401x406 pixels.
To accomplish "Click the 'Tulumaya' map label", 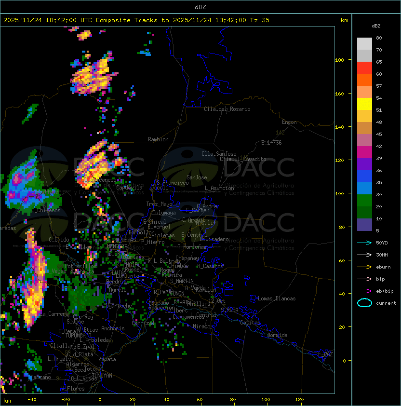I will (x=164, y=213).
